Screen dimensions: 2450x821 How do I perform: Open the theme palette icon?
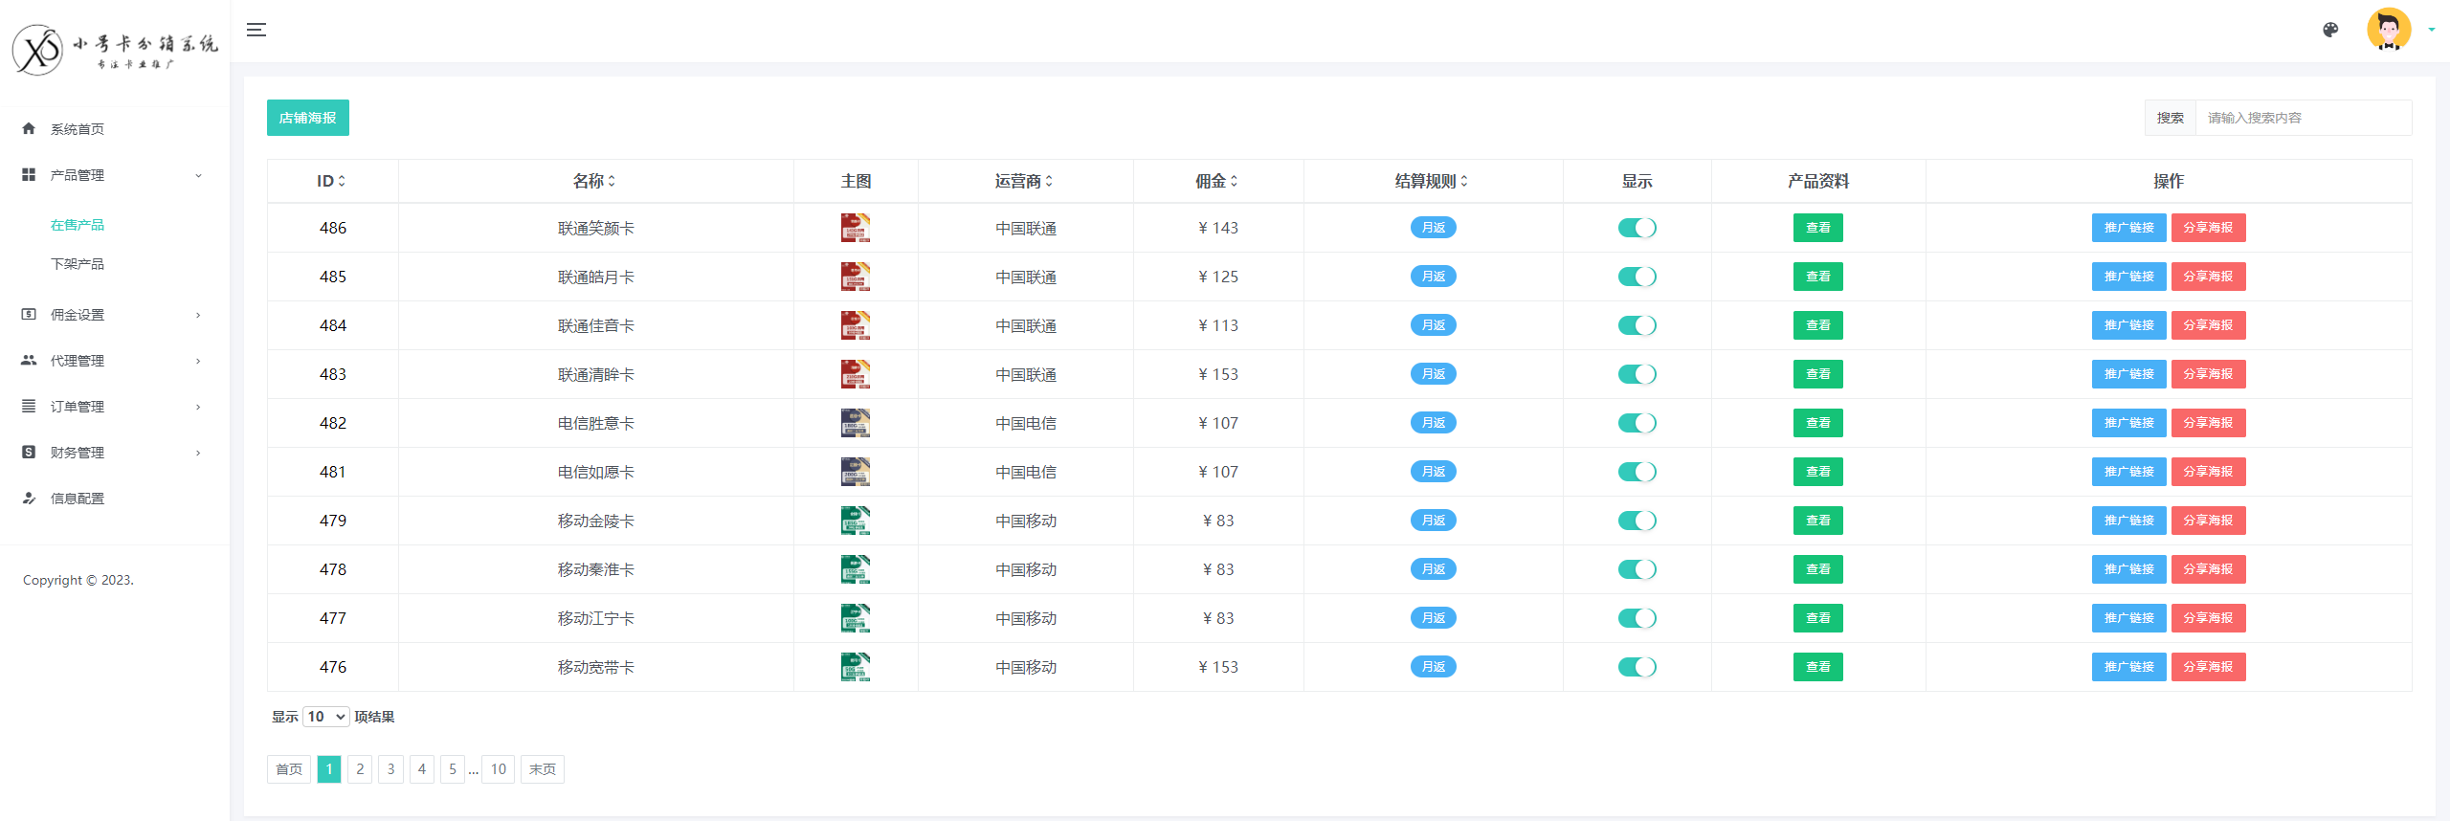[2330, 30]
